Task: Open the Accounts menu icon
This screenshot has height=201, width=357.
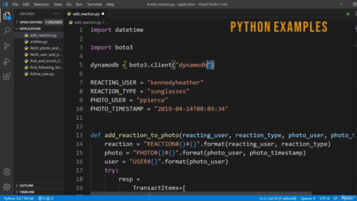Action: click(x=7, y=171)
